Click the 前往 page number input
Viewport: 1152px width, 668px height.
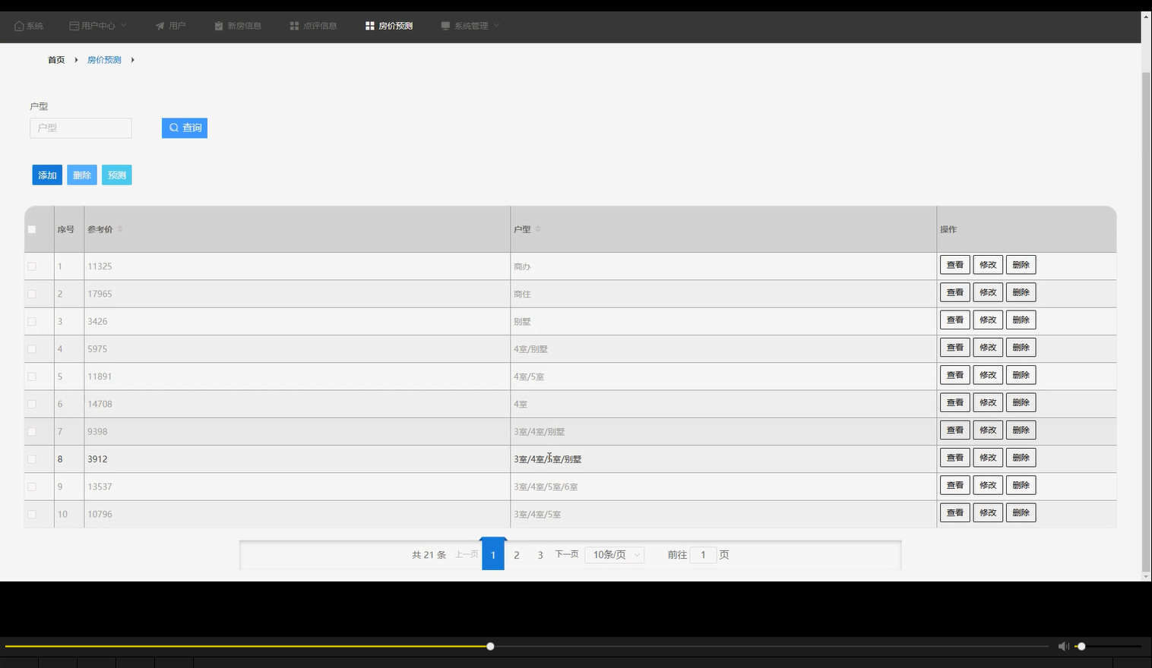click(703, 555)
